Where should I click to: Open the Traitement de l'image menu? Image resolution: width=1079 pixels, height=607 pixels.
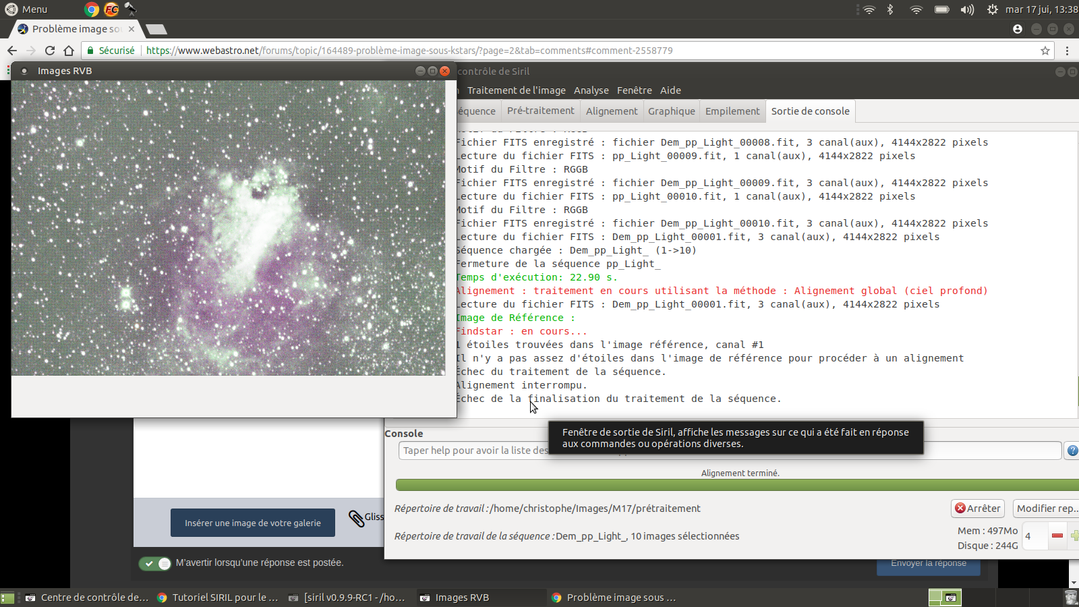click(517, 90)
